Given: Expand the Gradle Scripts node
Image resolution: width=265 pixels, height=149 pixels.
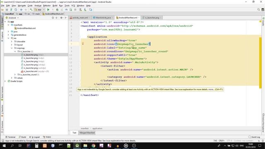Looking at the screenshot, I should [5, 81].
